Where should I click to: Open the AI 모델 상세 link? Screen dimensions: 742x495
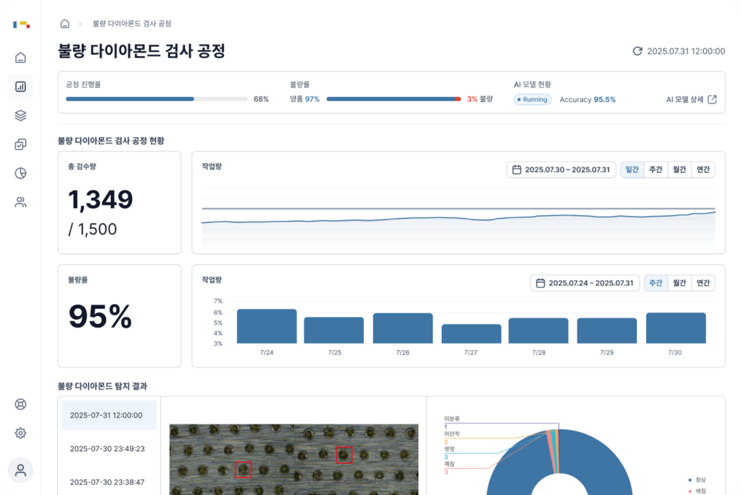pyautogui.click(x=691, y=99)
